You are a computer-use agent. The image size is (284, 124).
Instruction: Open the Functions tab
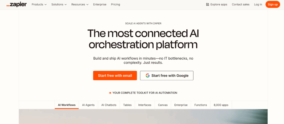click(x=201, y=105)
